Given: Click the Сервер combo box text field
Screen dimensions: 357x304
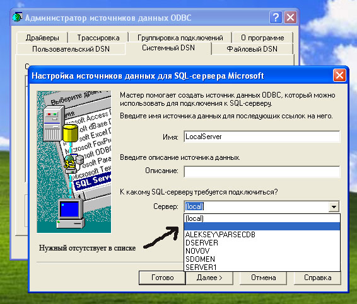Looking at the screenshot, I should pyautogui.click(x=256, y=206).
